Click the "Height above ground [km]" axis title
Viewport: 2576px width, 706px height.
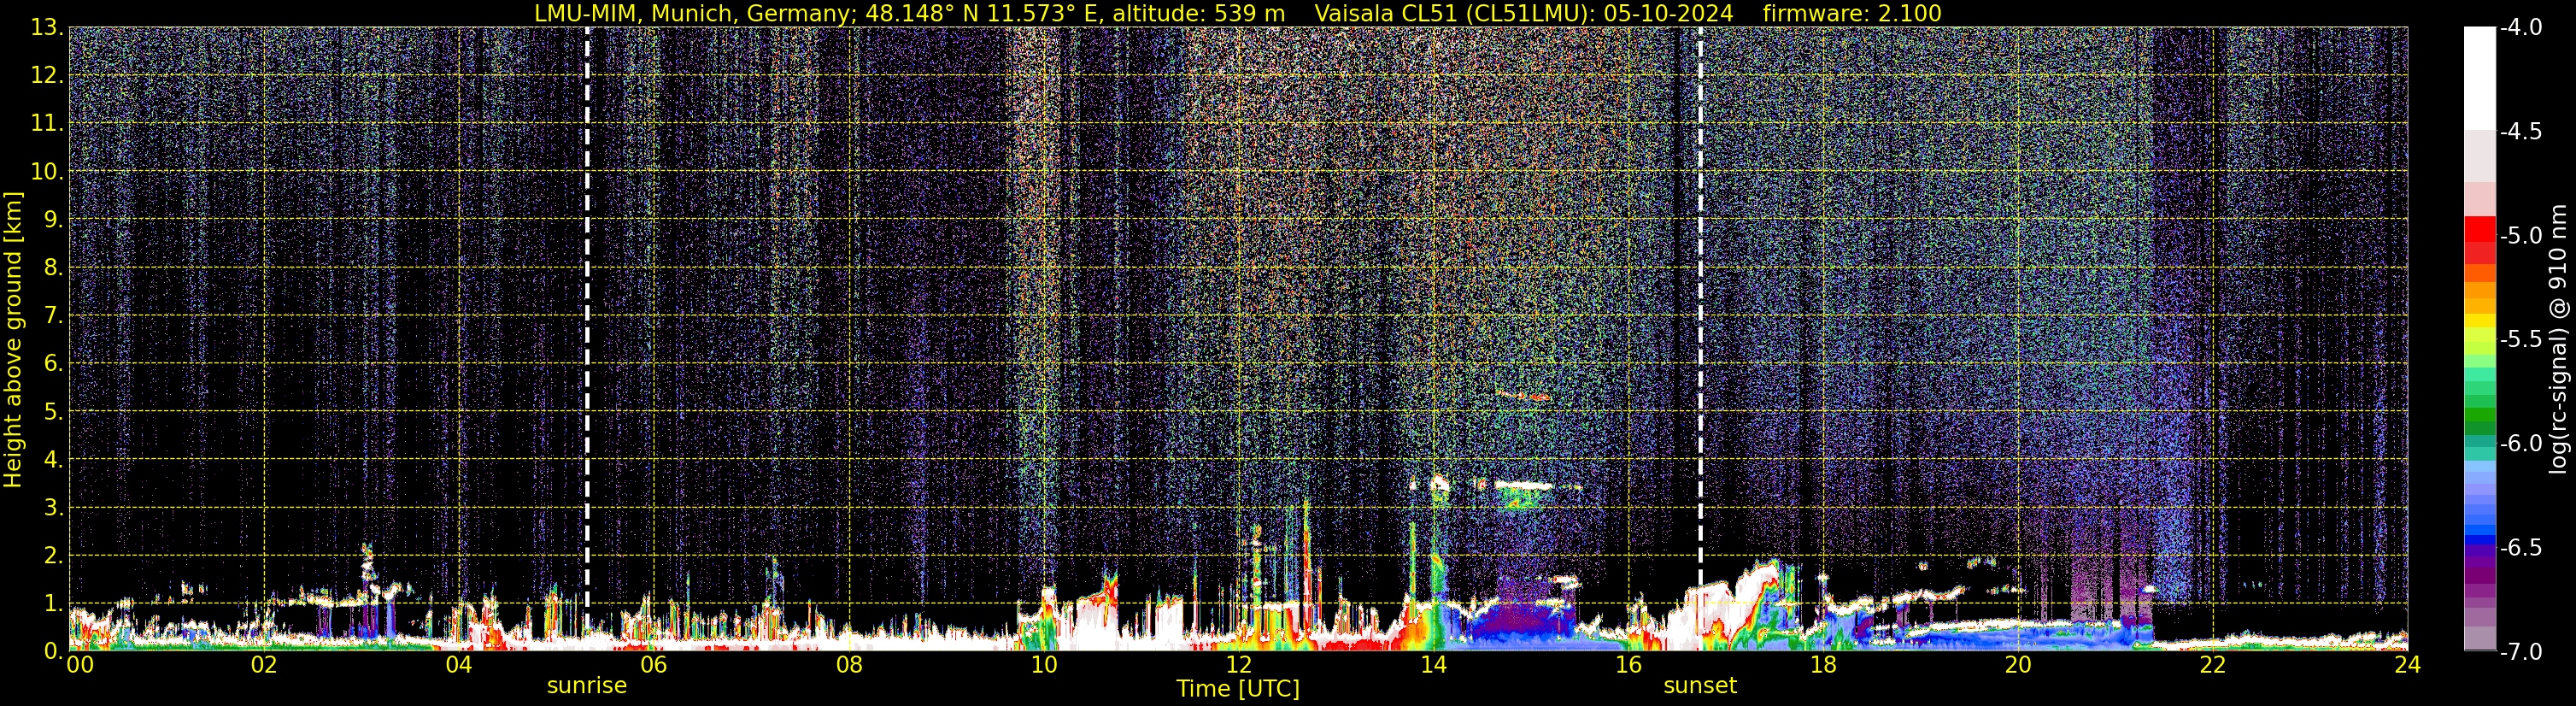pos(13,340)
